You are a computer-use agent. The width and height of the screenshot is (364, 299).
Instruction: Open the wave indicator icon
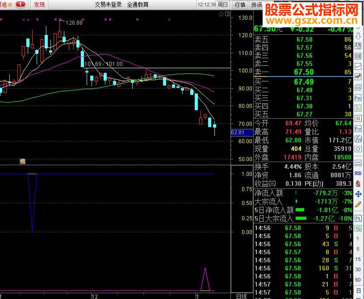(x=358, y=162)
